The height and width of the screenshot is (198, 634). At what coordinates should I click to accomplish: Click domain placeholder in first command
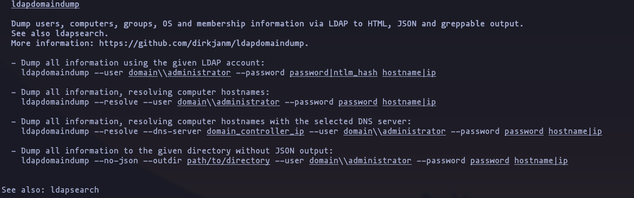tap(143, 72)
